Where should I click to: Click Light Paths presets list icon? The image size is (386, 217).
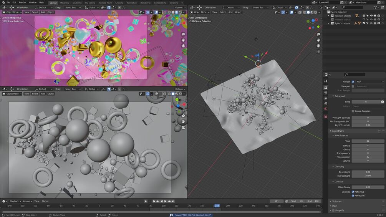[379, 131]
